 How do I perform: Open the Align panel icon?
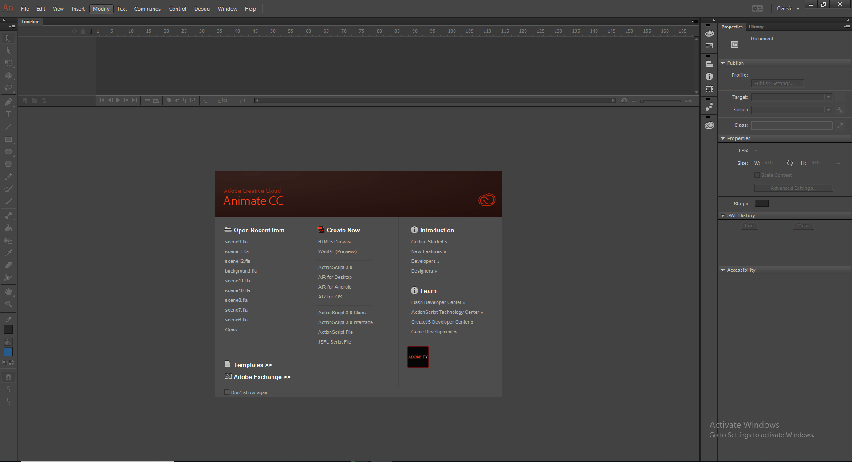pyautogui.click(x=709, y=64)
